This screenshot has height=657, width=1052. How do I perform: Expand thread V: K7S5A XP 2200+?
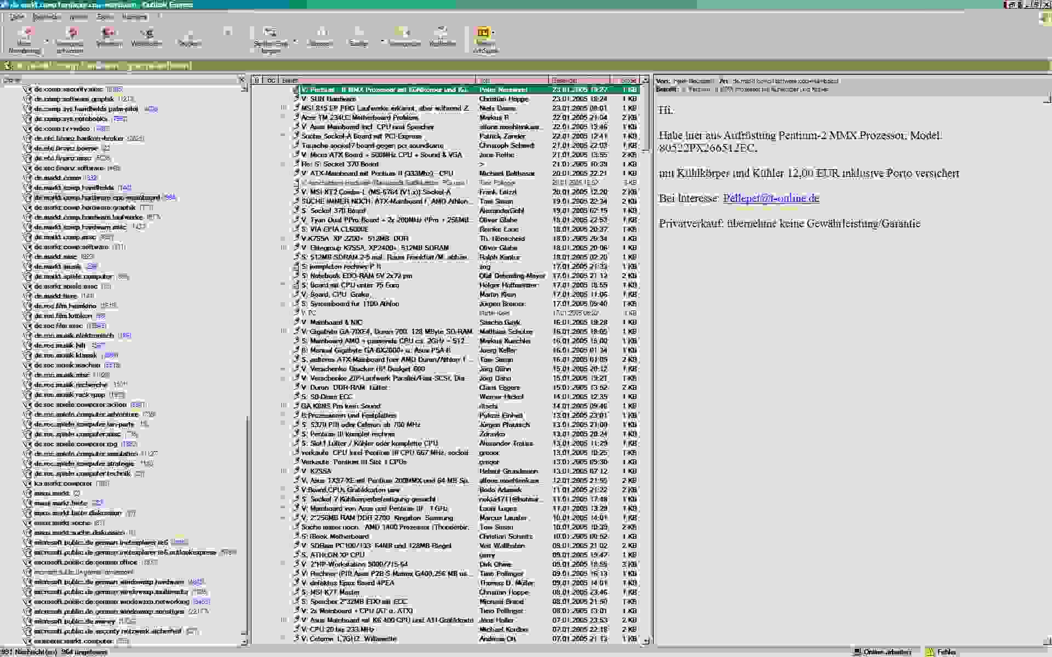(283, 239)
